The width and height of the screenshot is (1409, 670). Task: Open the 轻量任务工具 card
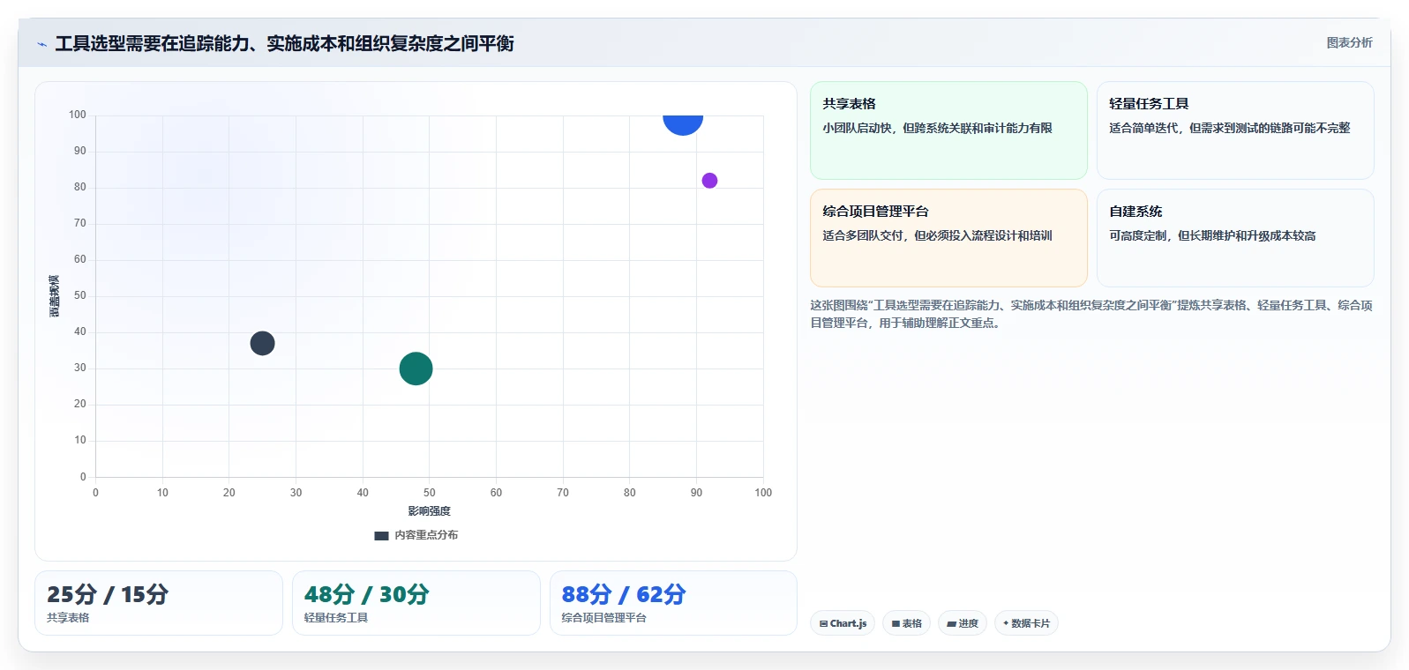(x=1235, y=130)
